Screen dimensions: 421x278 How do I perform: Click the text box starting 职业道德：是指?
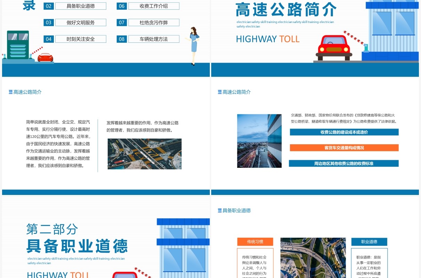(369, 263)
